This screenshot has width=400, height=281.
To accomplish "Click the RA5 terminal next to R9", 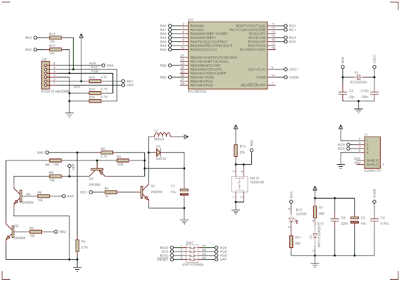I will (x=64, y=196).
